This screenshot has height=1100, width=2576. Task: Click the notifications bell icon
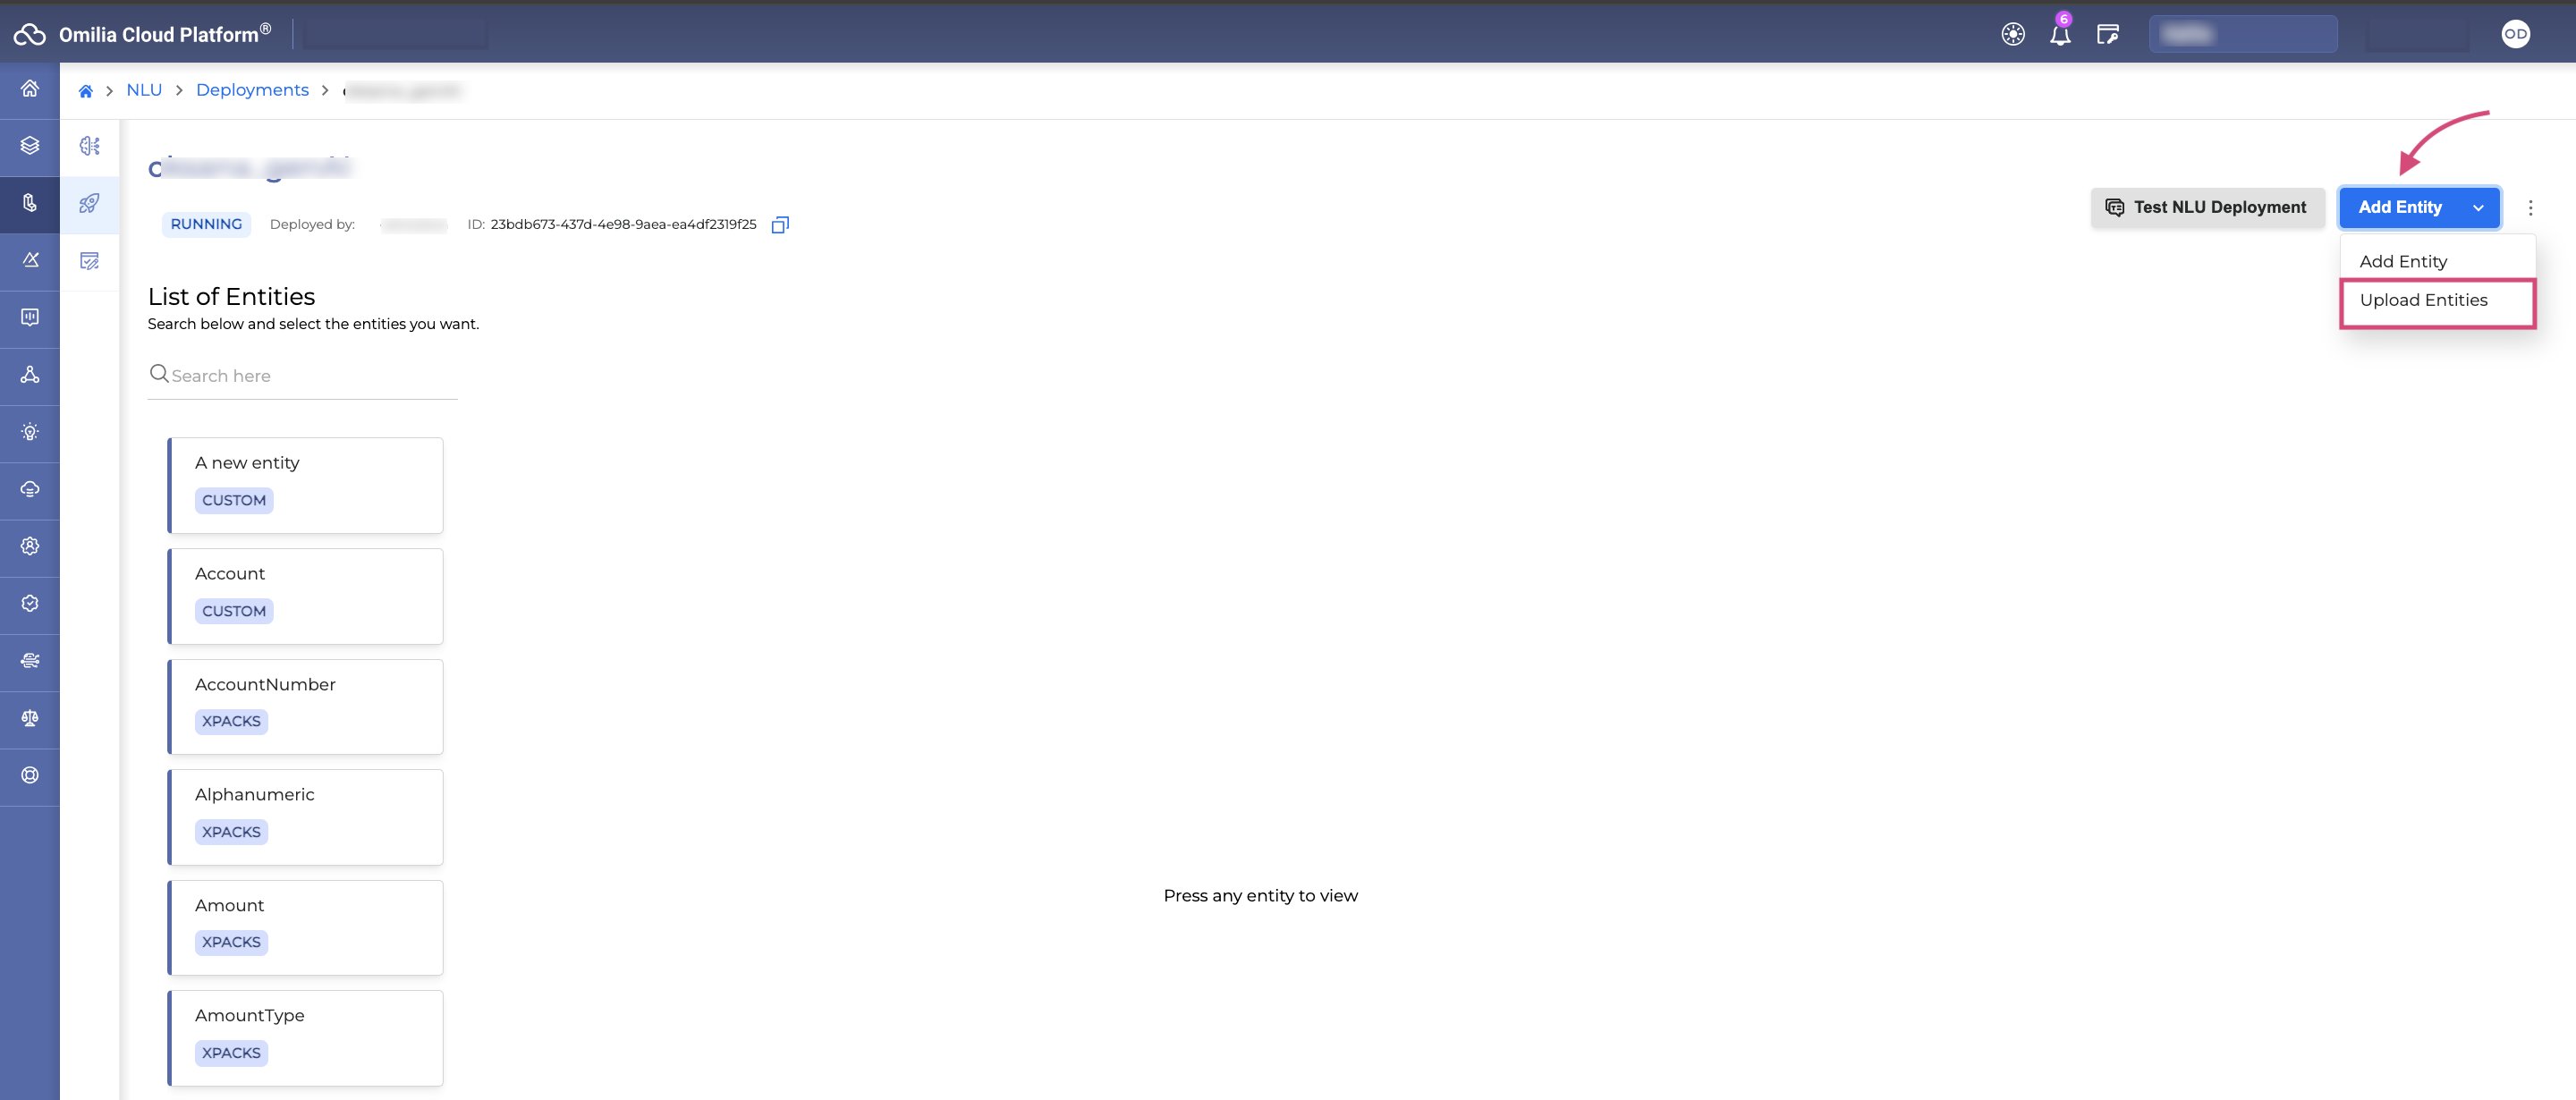pyautogui.click(x=2060, y=35)
